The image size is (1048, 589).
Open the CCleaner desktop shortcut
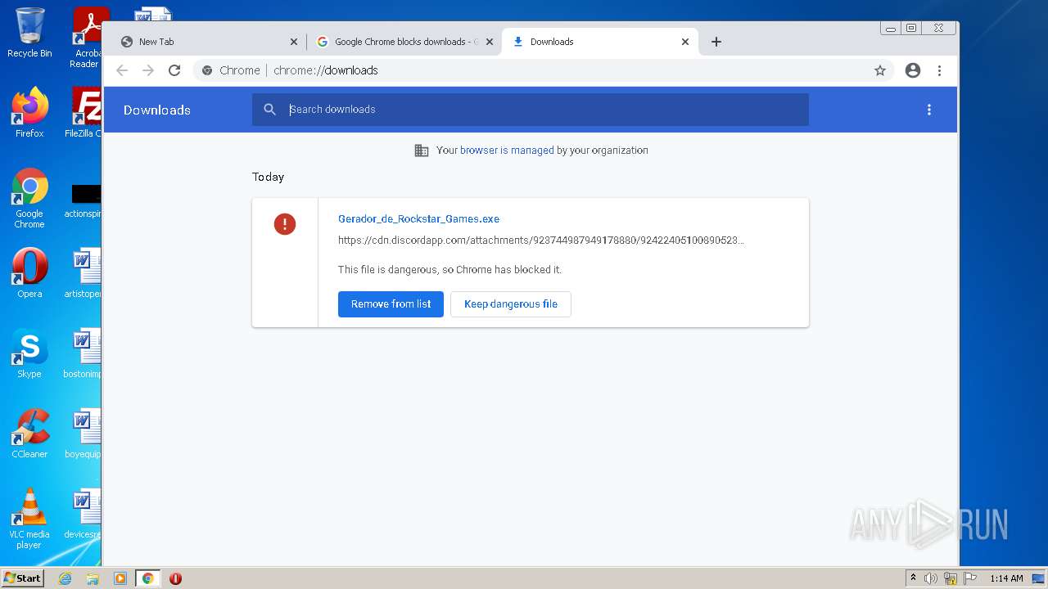(x=29, y=434)
